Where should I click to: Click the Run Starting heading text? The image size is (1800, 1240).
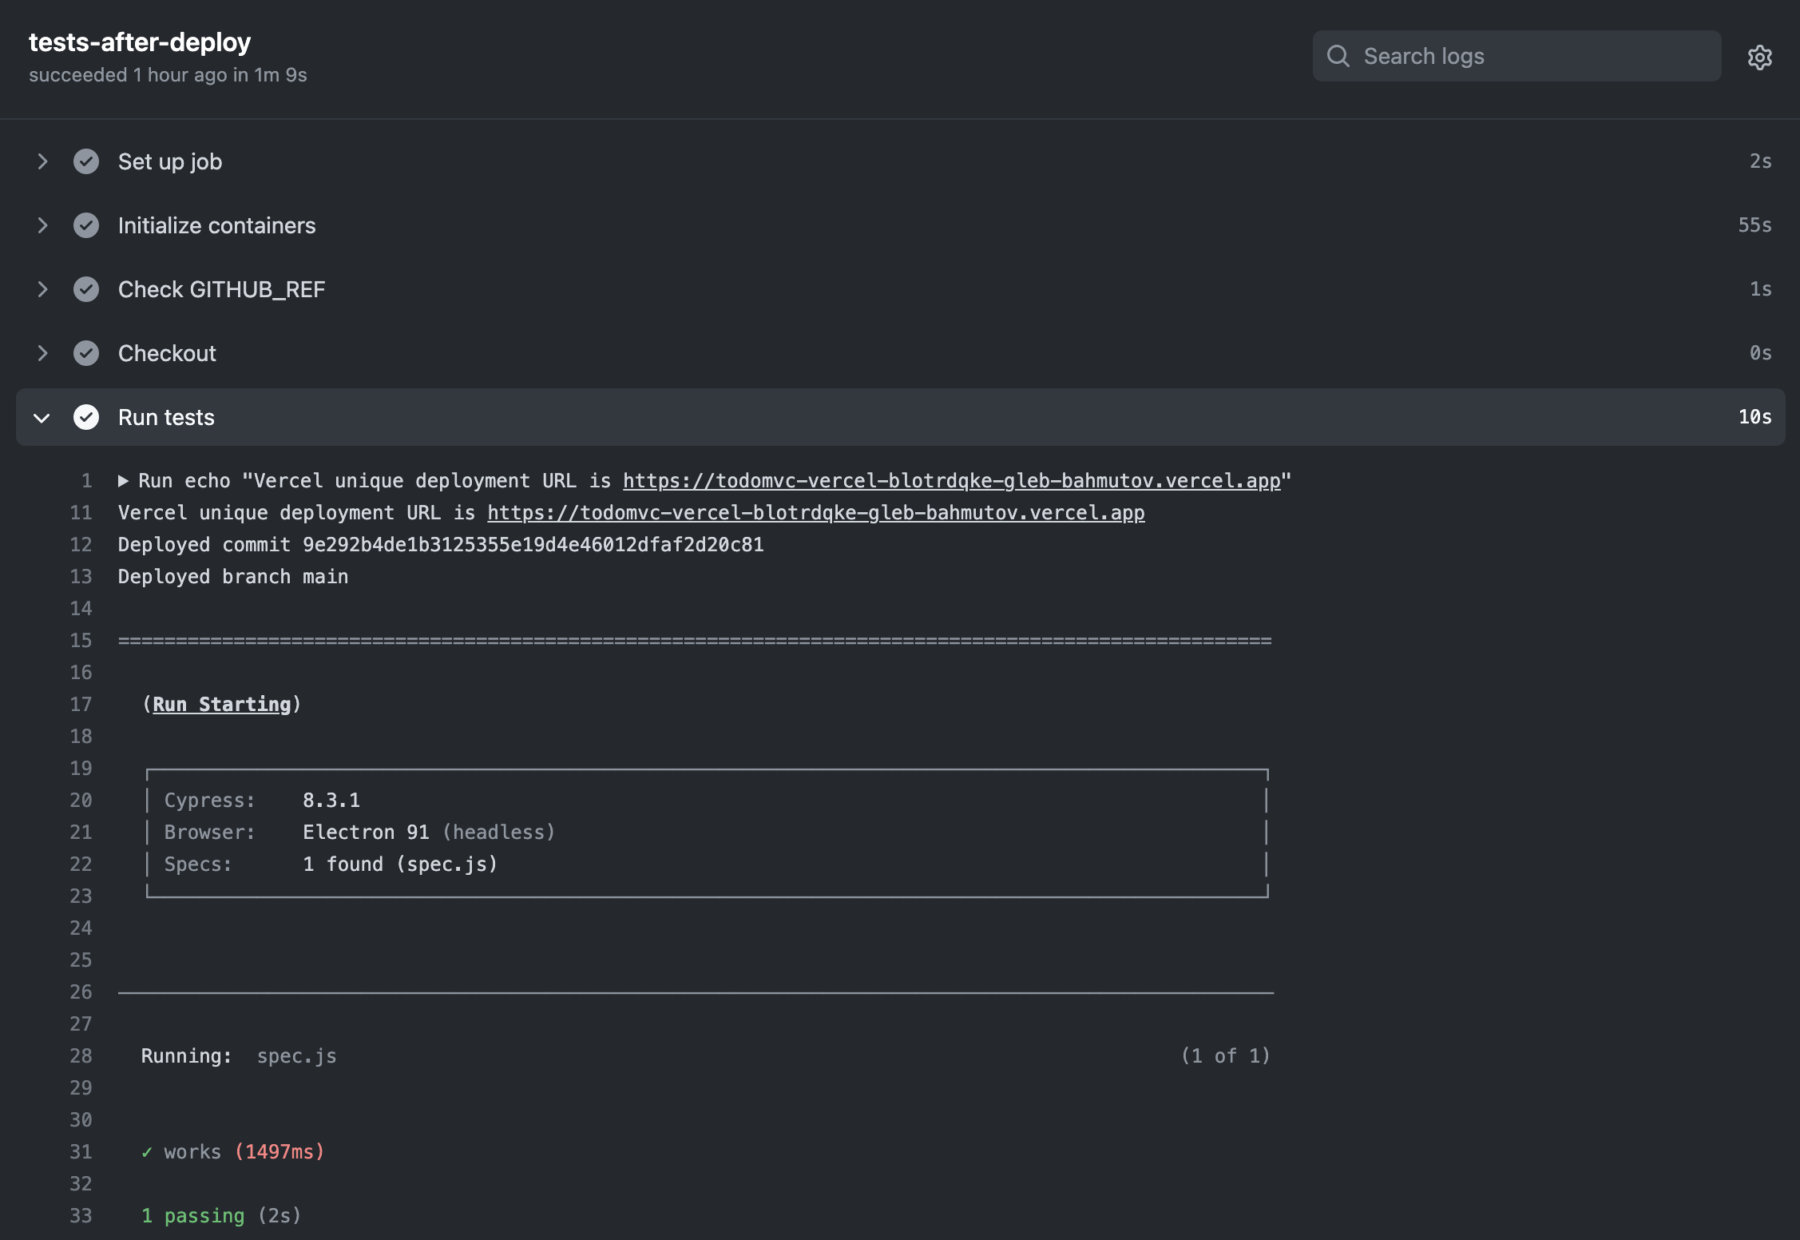(x=221, y=705)
